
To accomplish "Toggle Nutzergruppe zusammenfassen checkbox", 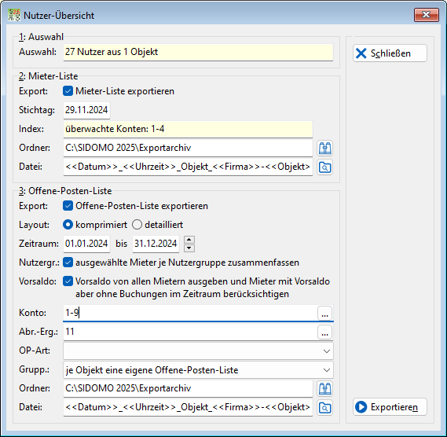I will click(x=68, y=263).
